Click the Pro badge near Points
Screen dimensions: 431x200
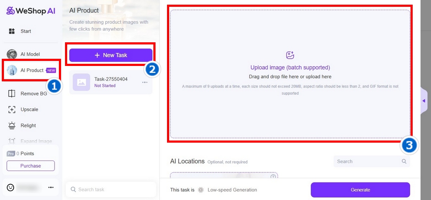point(11,153)
